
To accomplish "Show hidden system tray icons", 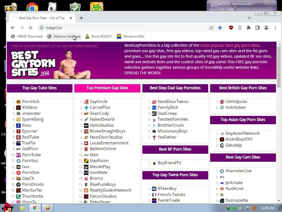I will tap(221, 208).
